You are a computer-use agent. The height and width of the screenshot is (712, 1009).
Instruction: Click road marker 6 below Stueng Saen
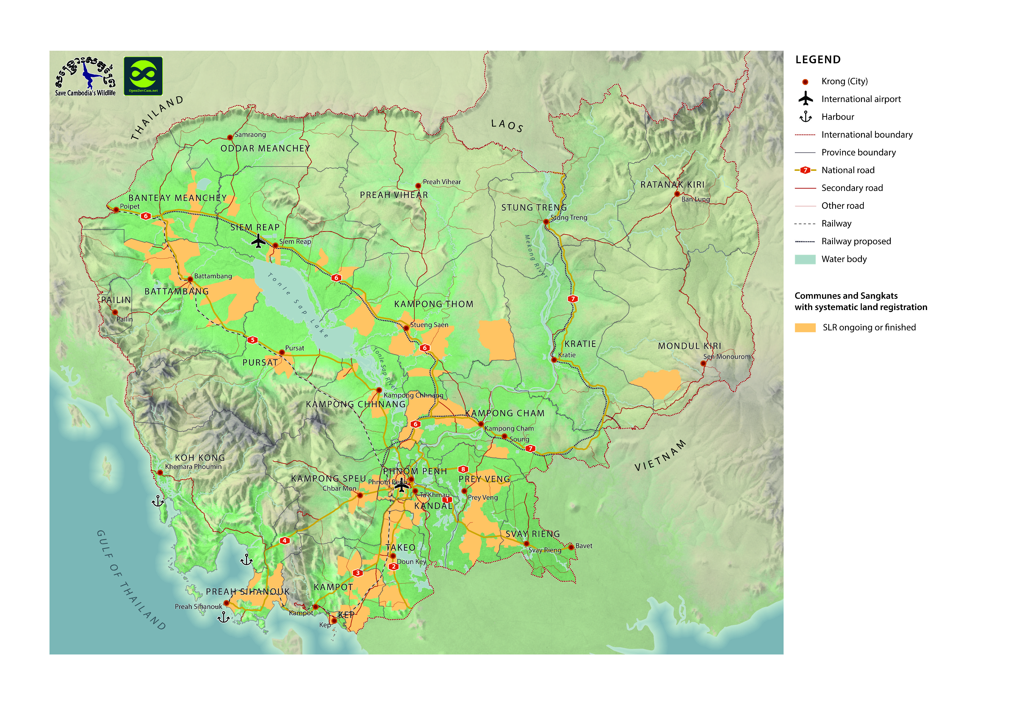(424, 348)
